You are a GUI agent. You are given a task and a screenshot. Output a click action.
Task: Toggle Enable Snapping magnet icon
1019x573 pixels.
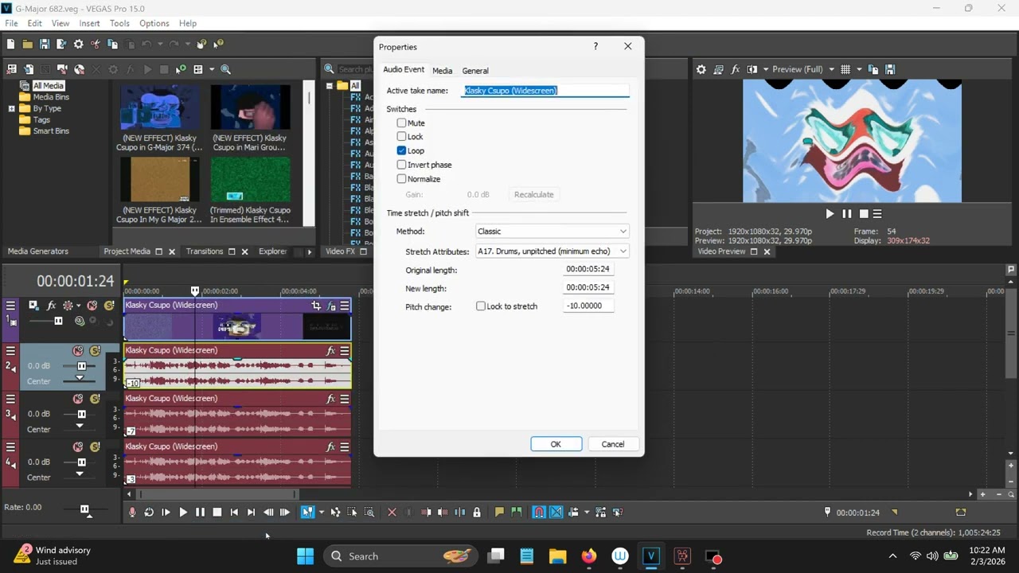tap(539, 513)
